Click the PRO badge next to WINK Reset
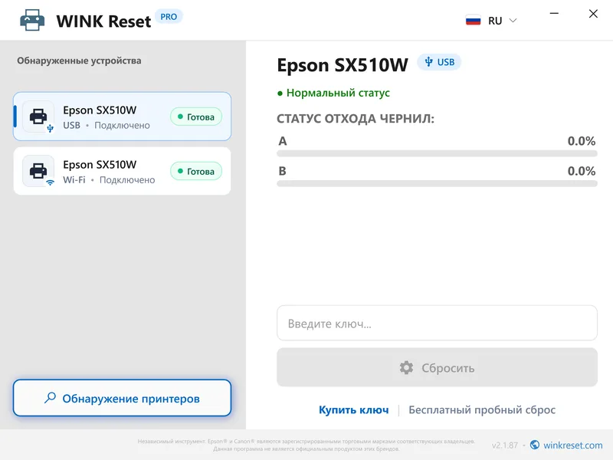 coord(169,17)
